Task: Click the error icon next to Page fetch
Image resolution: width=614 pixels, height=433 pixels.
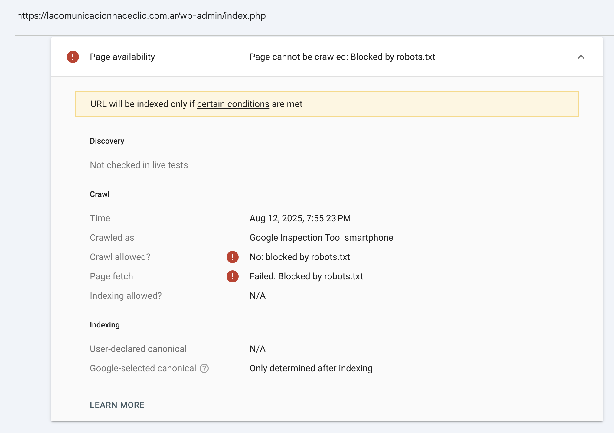Action: [x=233, y=276]
